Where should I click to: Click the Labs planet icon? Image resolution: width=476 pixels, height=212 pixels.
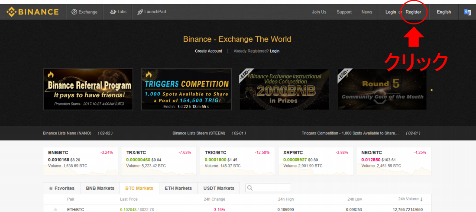[113, 12]
